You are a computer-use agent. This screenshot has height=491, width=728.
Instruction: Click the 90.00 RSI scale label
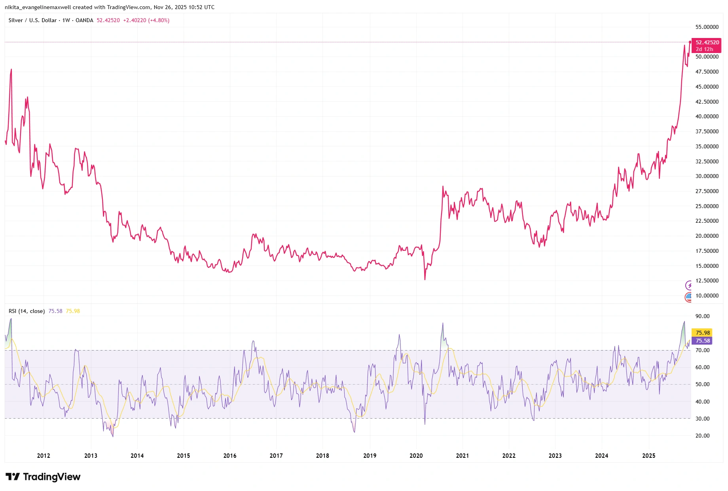coord(702,316)
